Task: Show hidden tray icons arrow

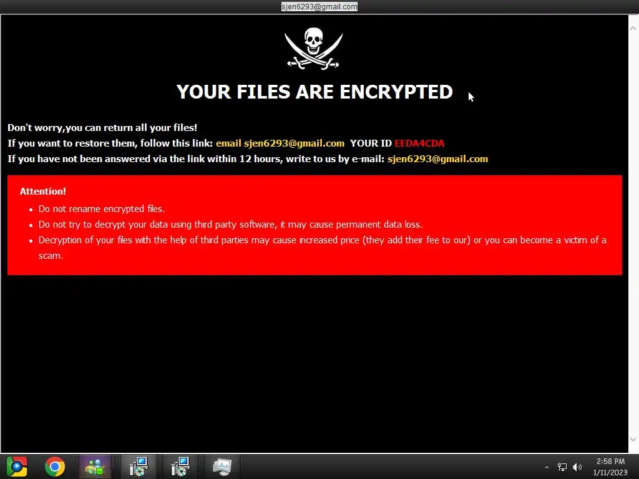Action: pos(547,467)
